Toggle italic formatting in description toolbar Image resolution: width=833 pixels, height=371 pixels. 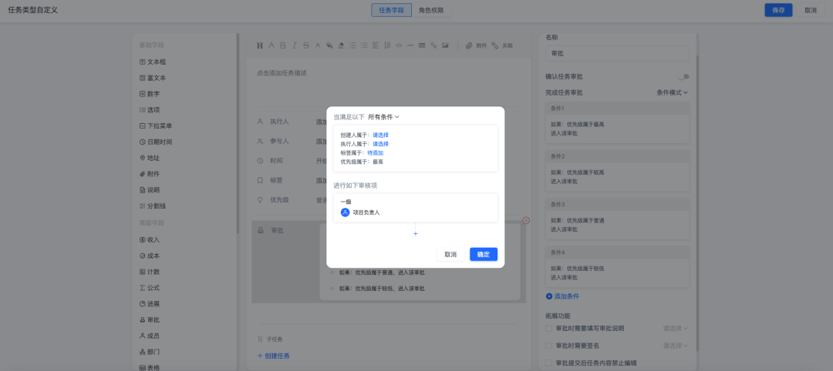(295, 45)
